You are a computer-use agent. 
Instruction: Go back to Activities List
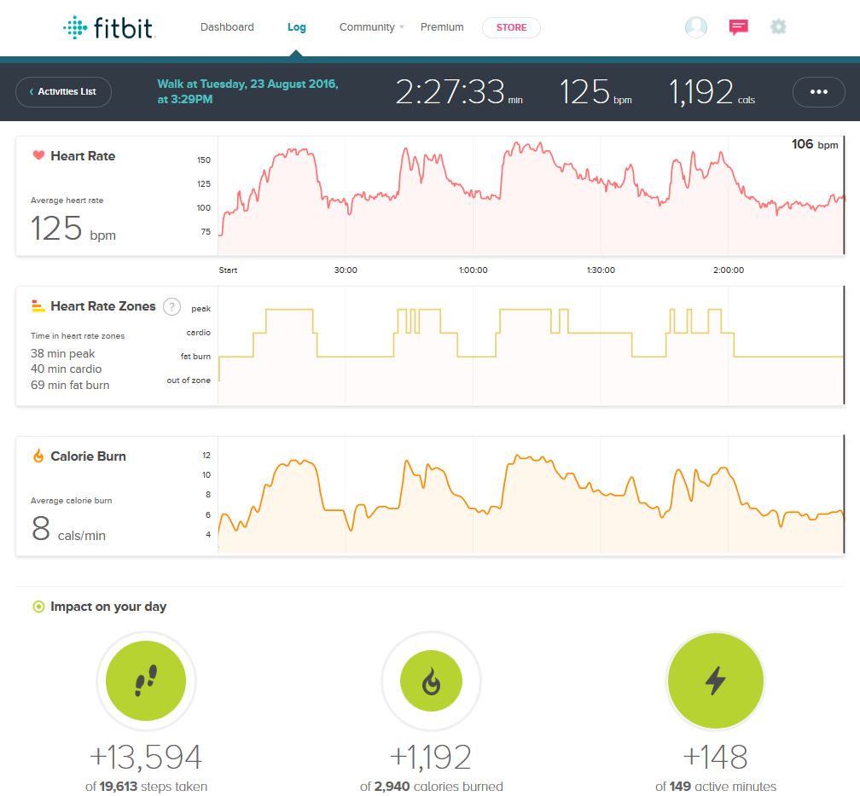(x=63, y=92)
